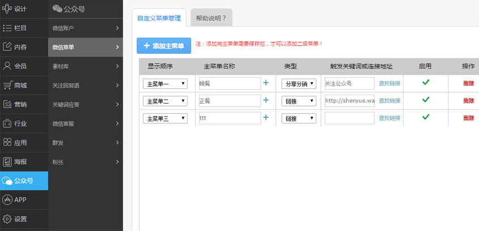Screen dimensions: 479x231
Task: Select the 会员 member icon
Action: pyautogui.click(x=7, y=66)
